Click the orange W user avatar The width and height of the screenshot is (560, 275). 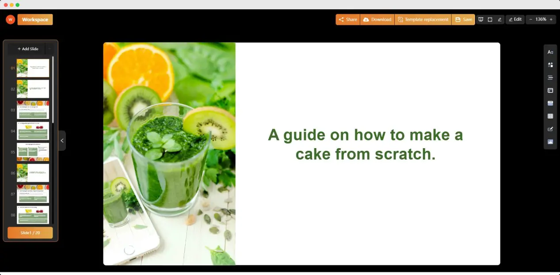[11, 19]
